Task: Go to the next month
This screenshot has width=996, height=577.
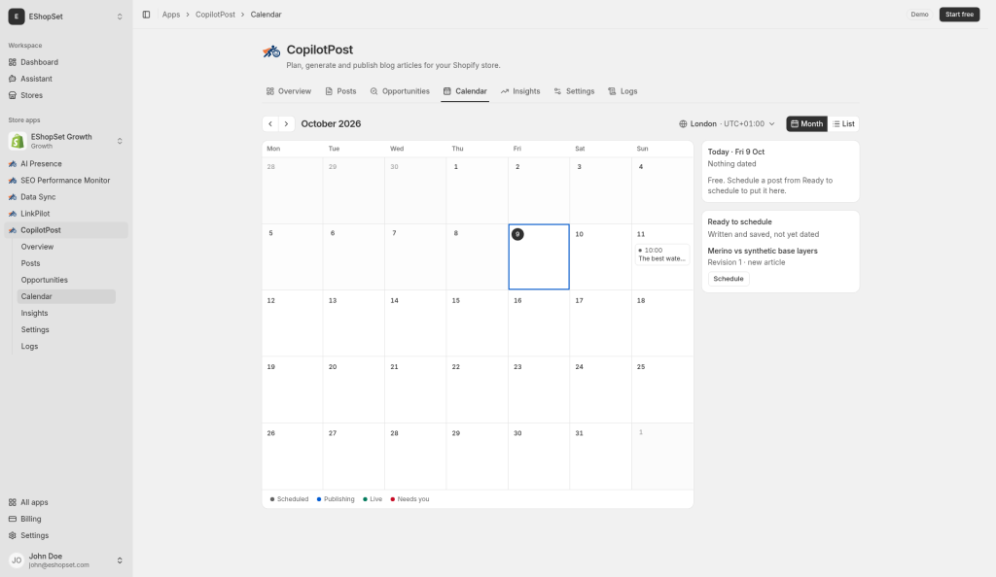Action: pos(287,124)
